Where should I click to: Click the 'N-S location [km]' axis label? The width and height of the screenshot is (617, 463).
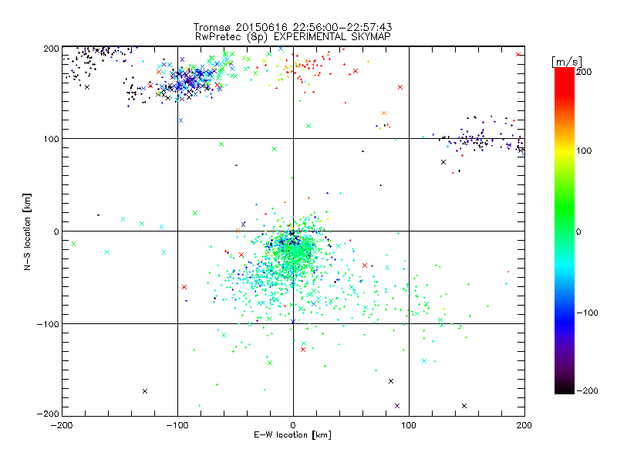coord(27,232)
